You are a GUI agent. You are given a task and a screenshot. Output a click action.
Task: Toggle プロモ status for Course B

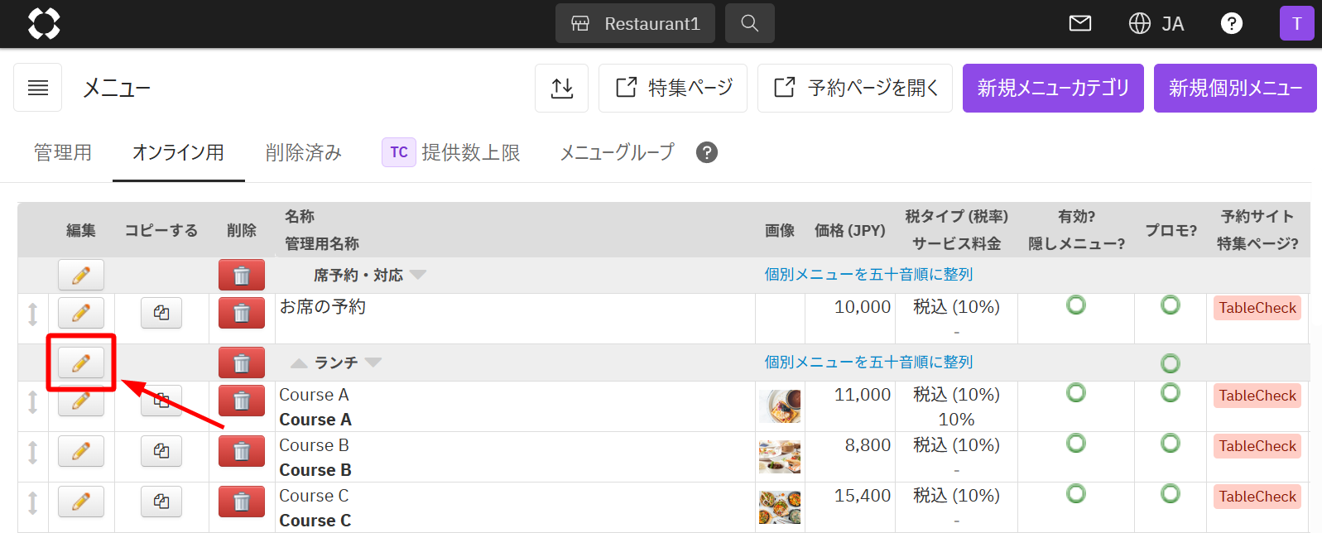(x=1171, y=443)
